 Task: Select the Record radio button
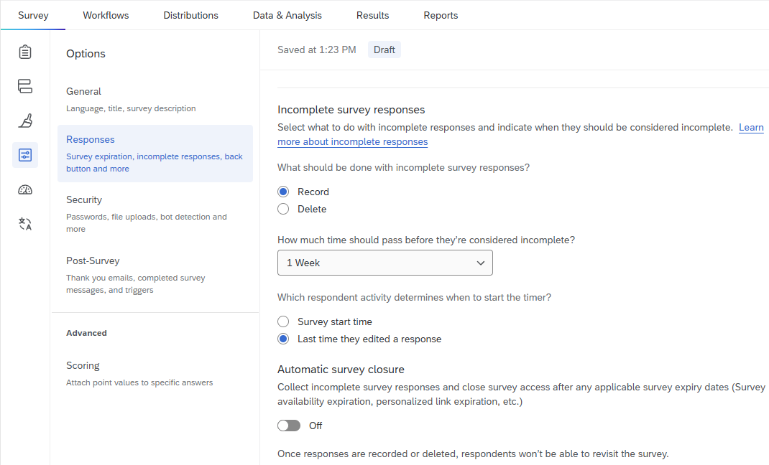pos(283,192)
